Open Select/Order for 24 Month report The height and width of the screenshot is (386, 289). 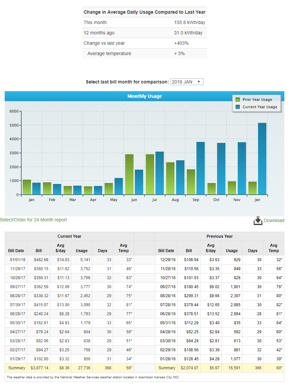click(33, 220)
